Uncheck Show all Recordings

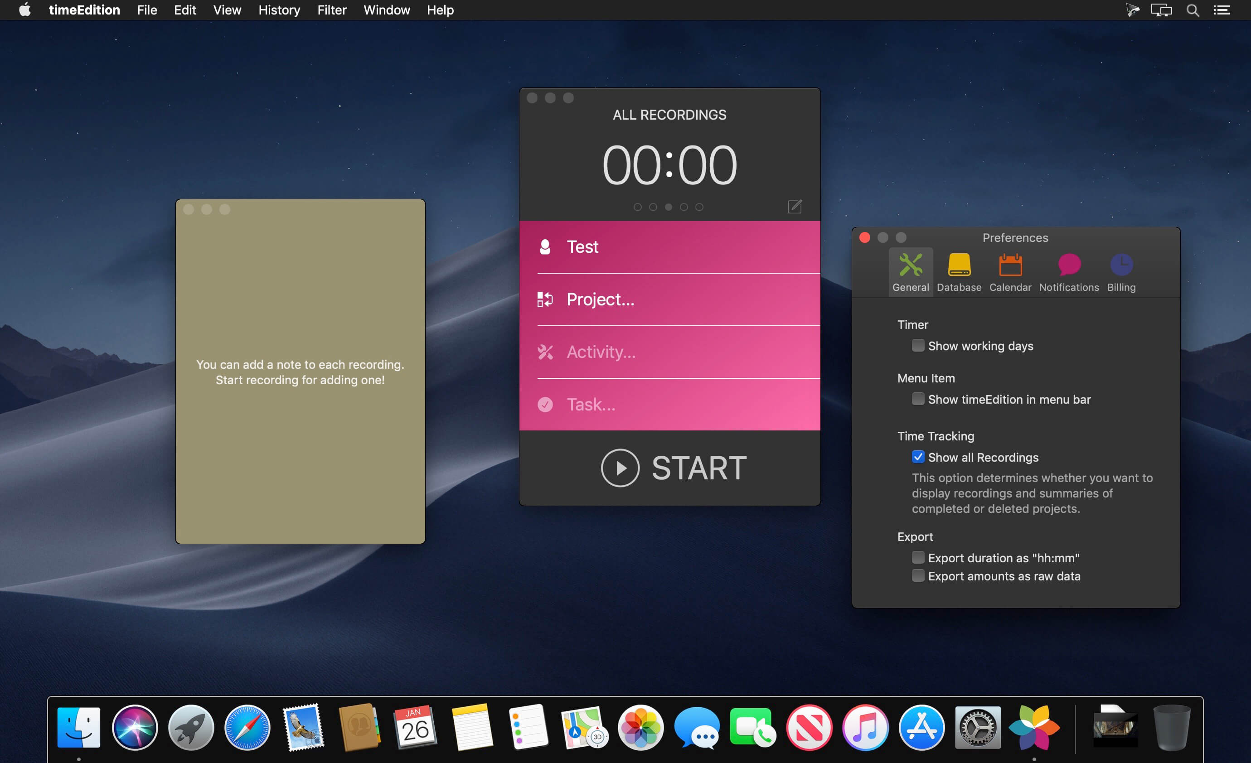[917, 457]
